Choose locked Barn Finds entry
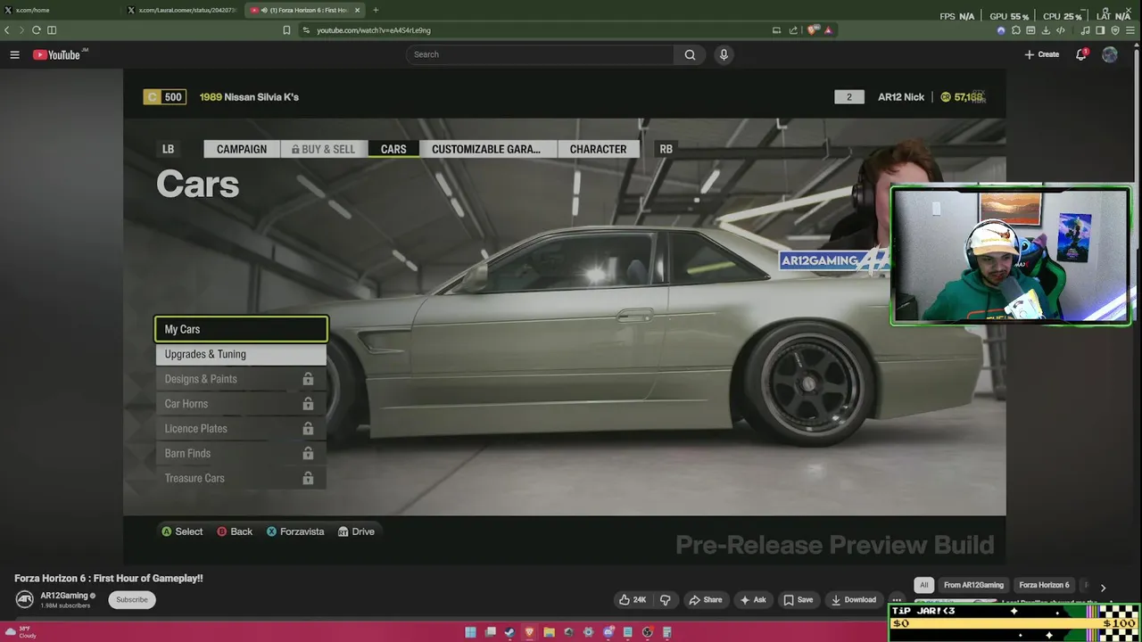The image size is (1142, 642). (x=241, y=454)
